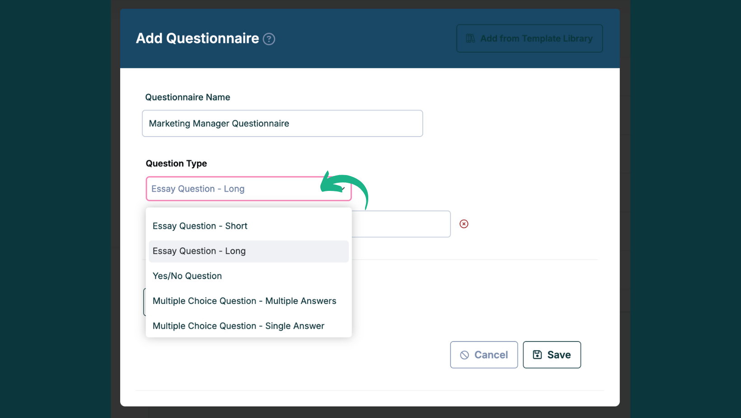The height and width of the screenshot is (418, 741).
Task: Click the Question Type label
Action: coord(176,163)
